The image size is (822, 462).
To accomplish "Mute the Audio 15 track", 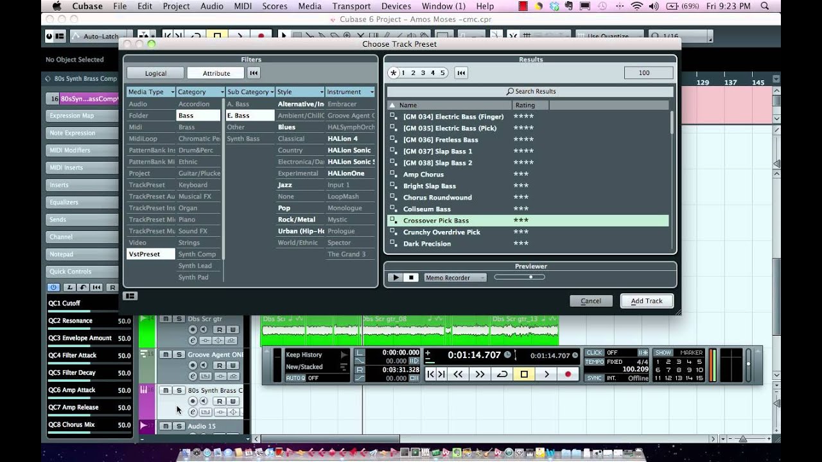I will coord(164,426).
